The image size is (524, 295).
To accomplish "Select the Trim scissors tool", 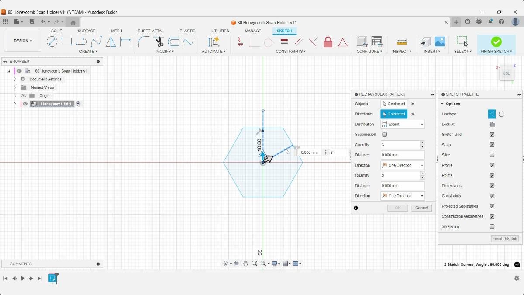I will pos(159,42).
